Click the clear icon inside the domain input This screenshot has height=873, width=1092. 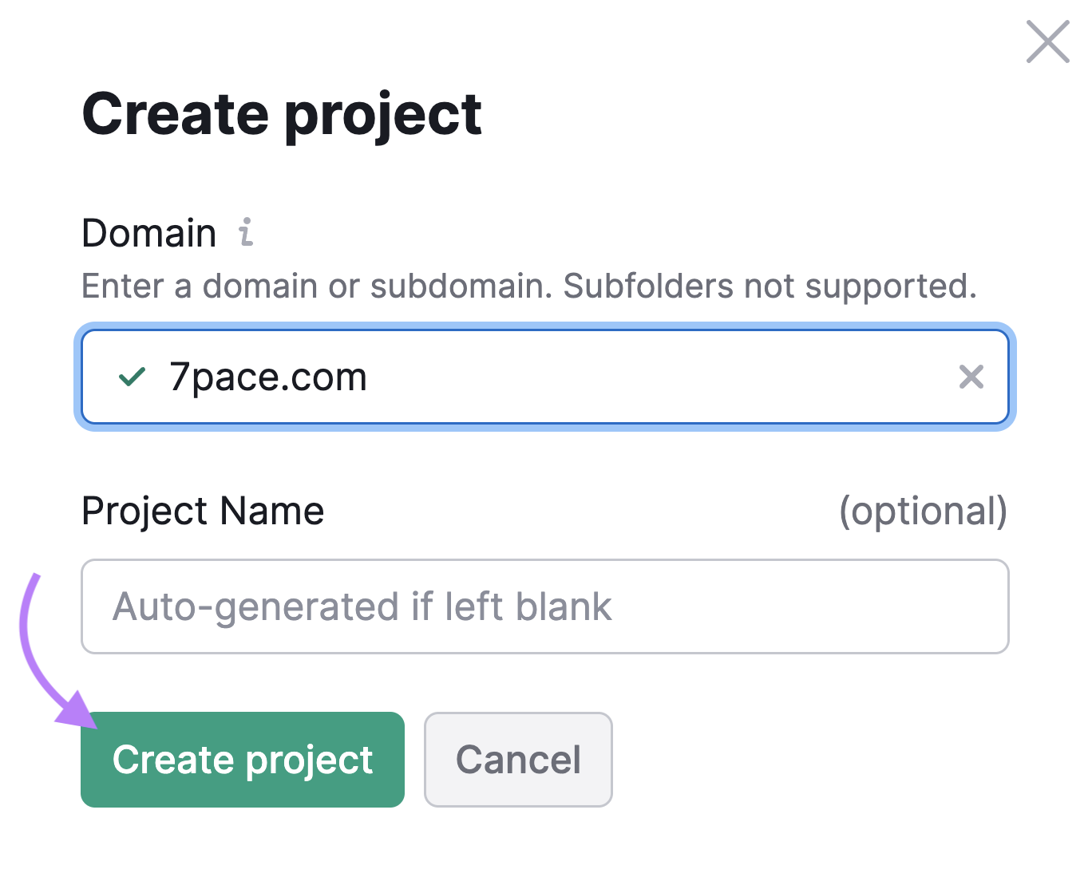[x=971, y=377]
